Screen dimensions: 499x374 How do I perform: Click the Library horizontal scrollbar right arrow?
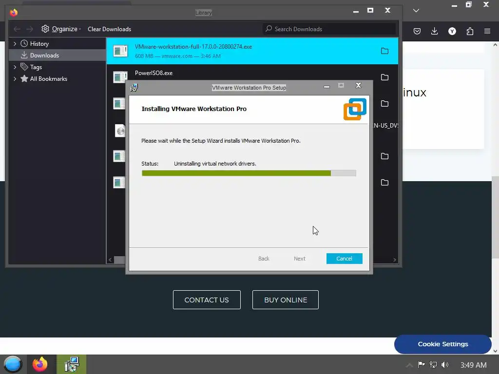tap(395, 260)
